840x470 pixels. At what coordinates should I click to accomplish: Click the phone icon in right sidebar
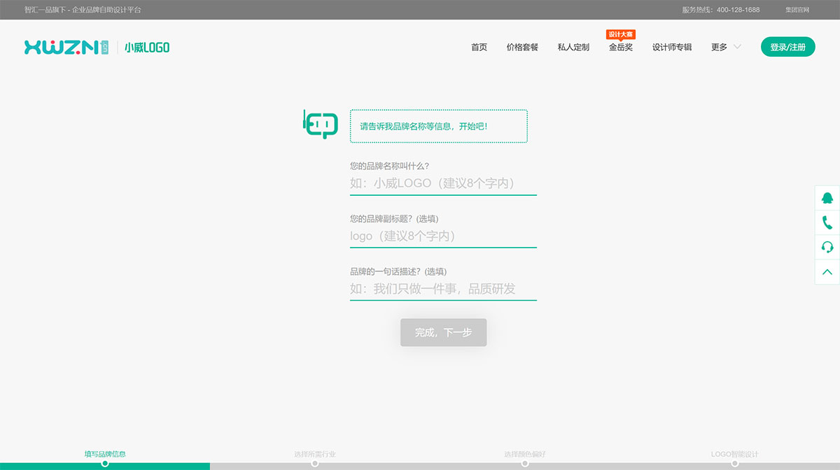(826, 223)
